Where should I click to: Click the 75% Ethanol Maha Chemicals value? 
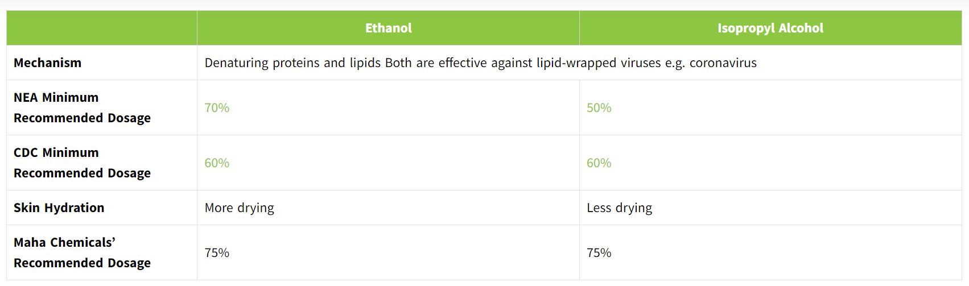tap(217, 252)
